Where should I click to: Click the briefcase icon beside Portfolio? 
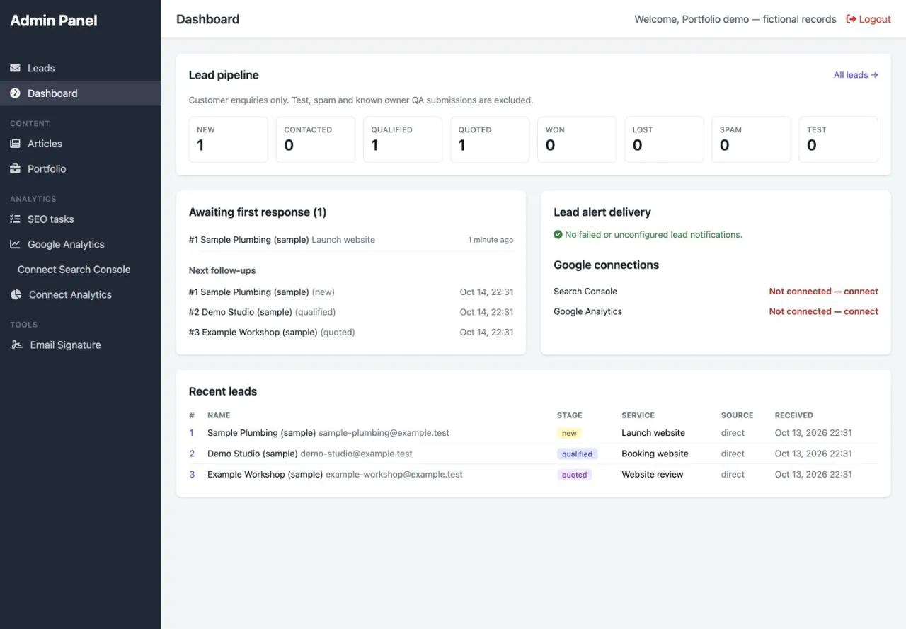point(15,169)
